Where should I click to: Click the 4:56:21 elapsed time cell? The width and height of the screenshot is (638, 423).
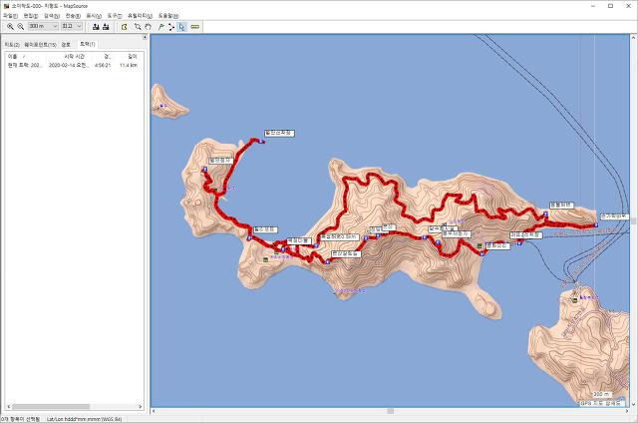coord(102,65)
